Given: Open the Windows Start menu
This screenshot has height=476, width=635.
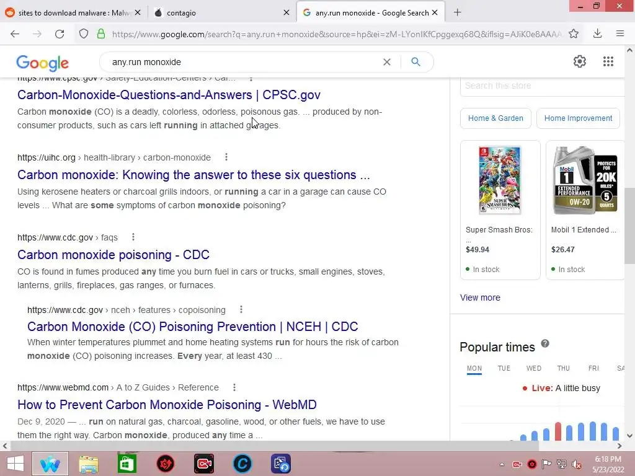Looking at the screenshot, I should click(16, 464).
